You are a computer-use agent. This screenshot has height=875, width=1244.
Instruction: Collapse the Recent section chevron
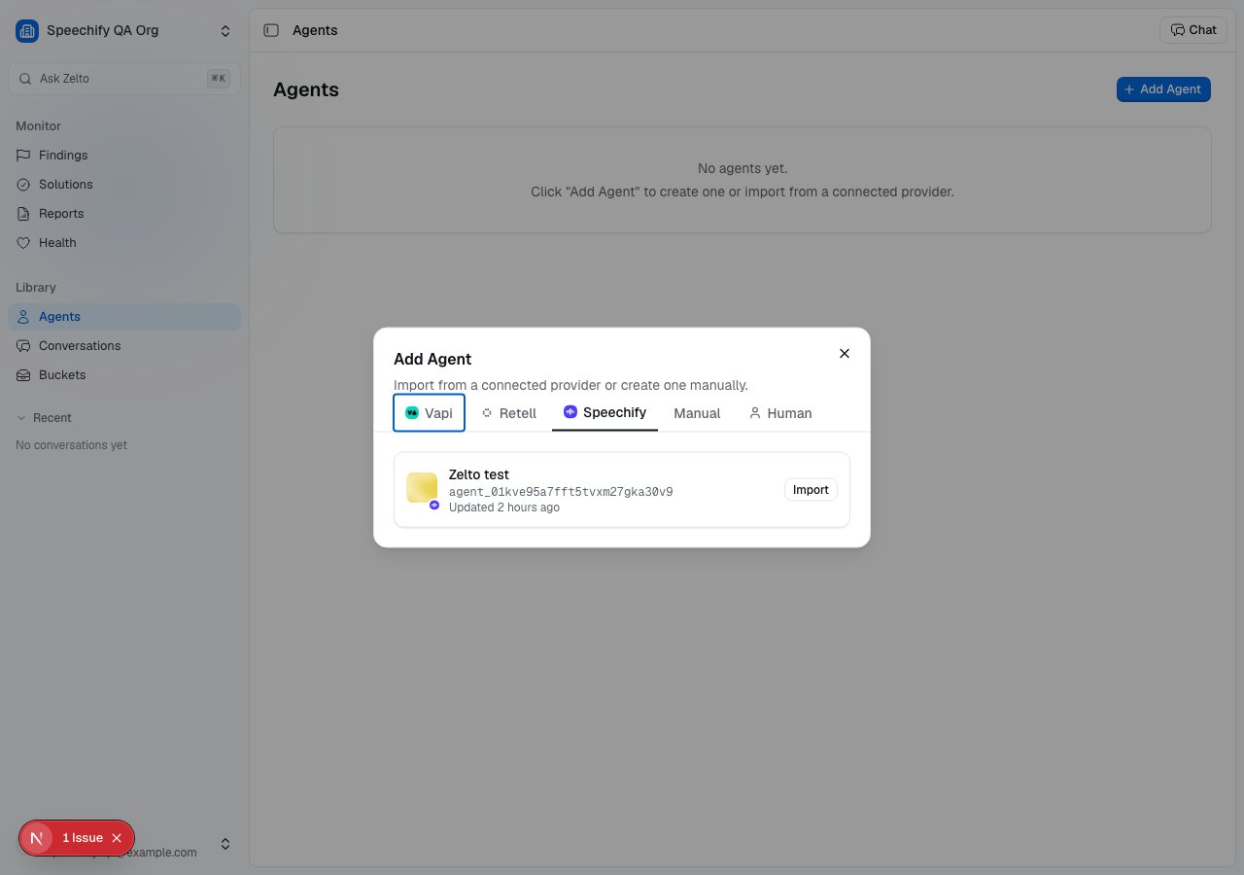(21, 418)
